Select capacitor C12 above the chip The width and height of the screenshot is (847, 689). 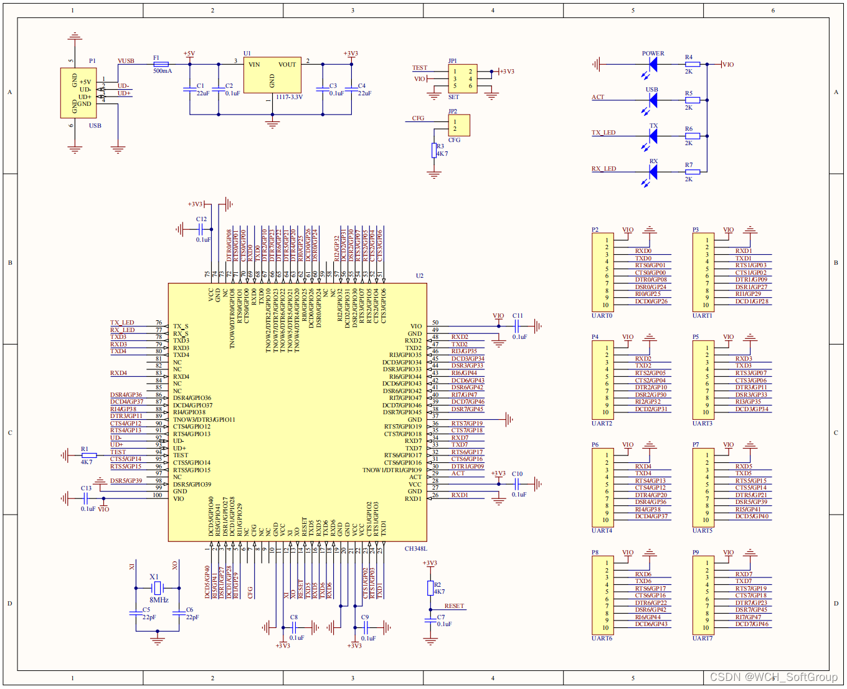pyautogui.click(x=201, y=229)
